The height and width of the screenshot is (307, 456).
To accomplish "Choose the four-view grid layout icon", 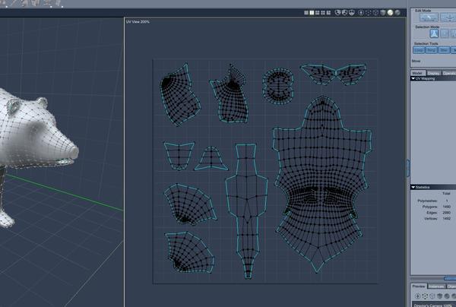I will coord(323,13).
